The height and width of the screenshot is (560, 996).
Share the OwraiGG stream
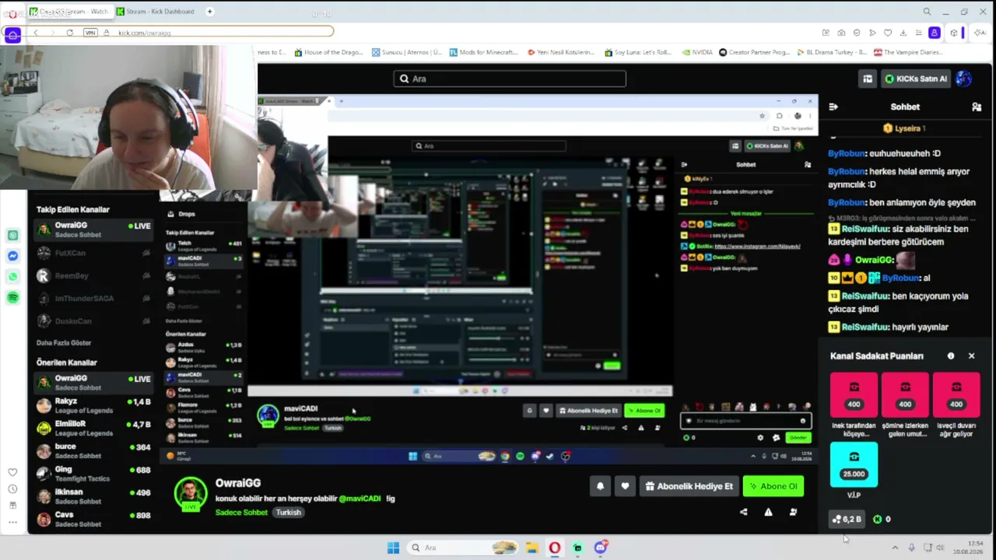(743, 512)
